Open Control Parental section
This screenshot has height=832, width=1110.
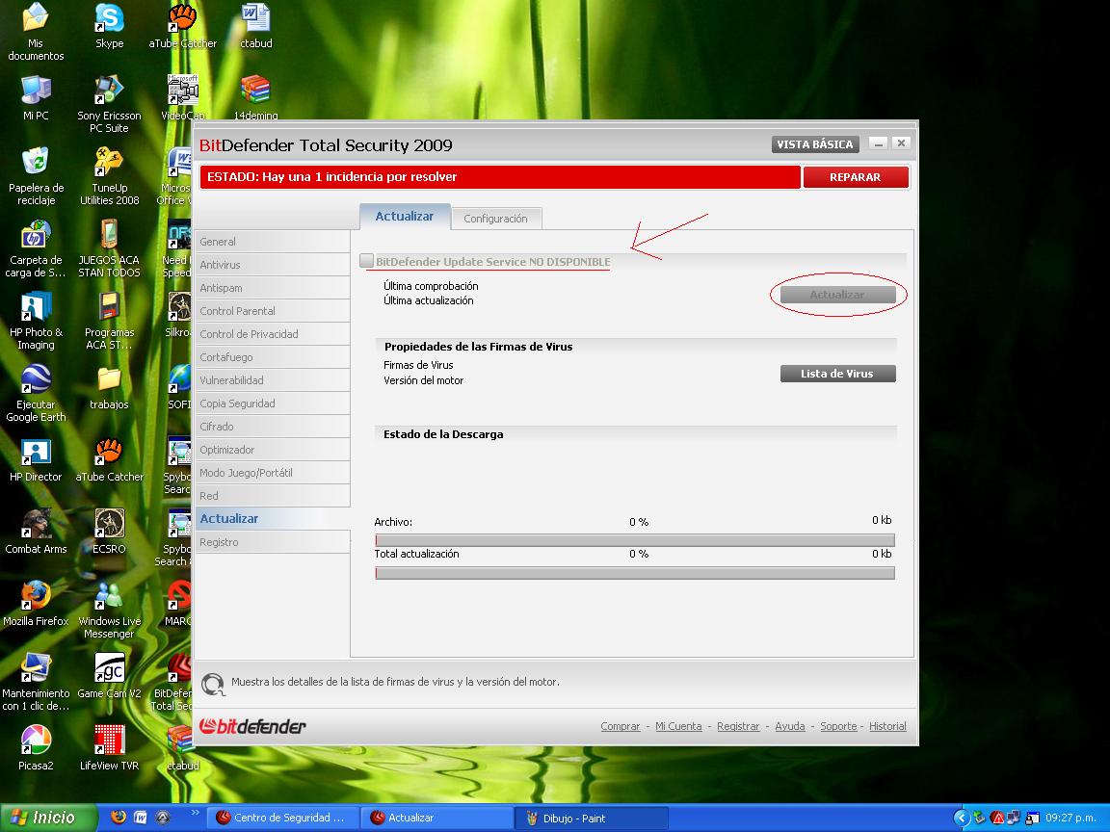tap(272, 311)
